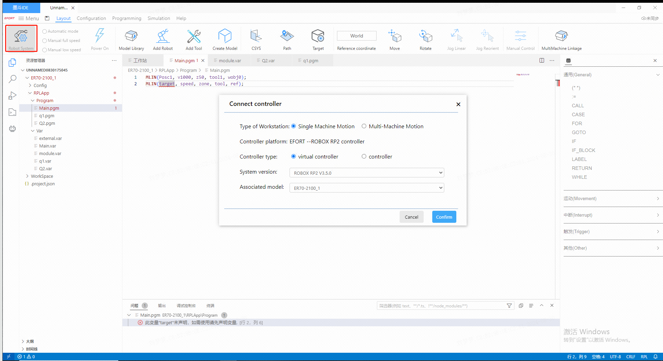Click the Confirm button
Image resolution: width=663 pixels, height=361 pixels.
(444, 217)
